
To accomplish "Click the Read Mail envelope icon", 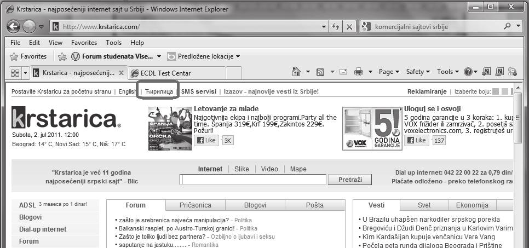I will tap(343, 72).
